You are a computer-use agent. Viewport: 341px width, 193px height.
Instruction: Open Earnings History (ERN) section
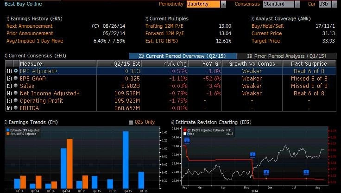click(34, 19)
